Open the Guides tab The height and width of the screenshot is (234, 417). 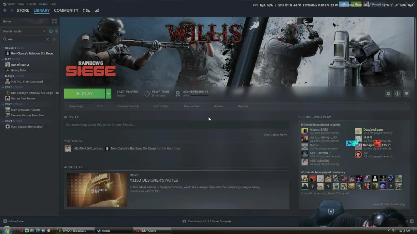coord(219,106)
